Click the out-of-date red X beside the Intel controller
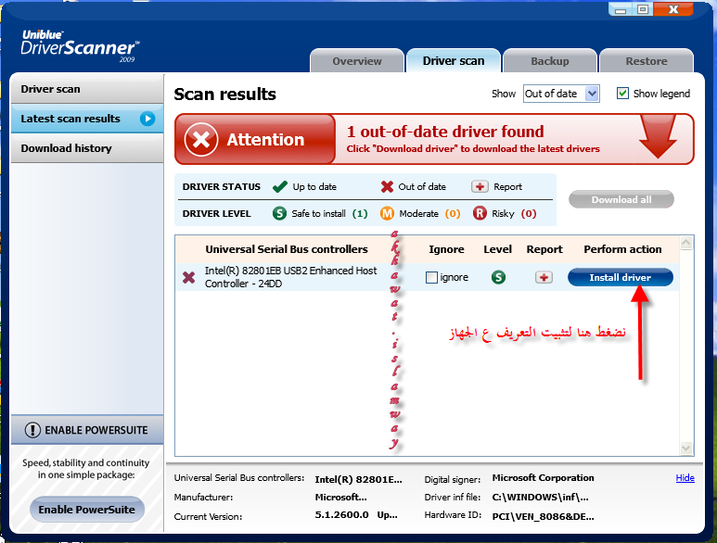Screen dimensions: 717x543 coord(189,277)
